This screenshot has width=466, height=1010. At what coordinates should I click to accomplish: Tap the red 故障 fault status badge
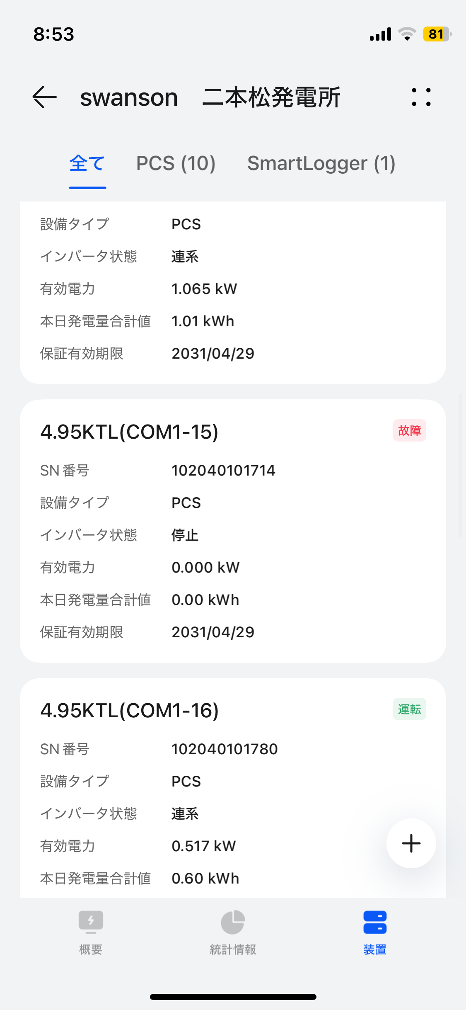[409, 431]
